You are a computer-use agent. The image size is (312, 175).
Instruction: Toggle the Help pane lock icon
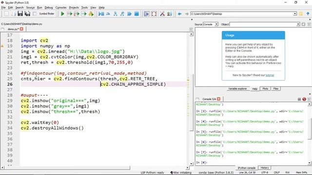point(303,24)
